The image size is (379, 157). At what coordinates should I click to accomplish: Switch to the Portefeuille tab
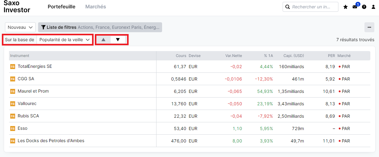click(x=61, y=7)
